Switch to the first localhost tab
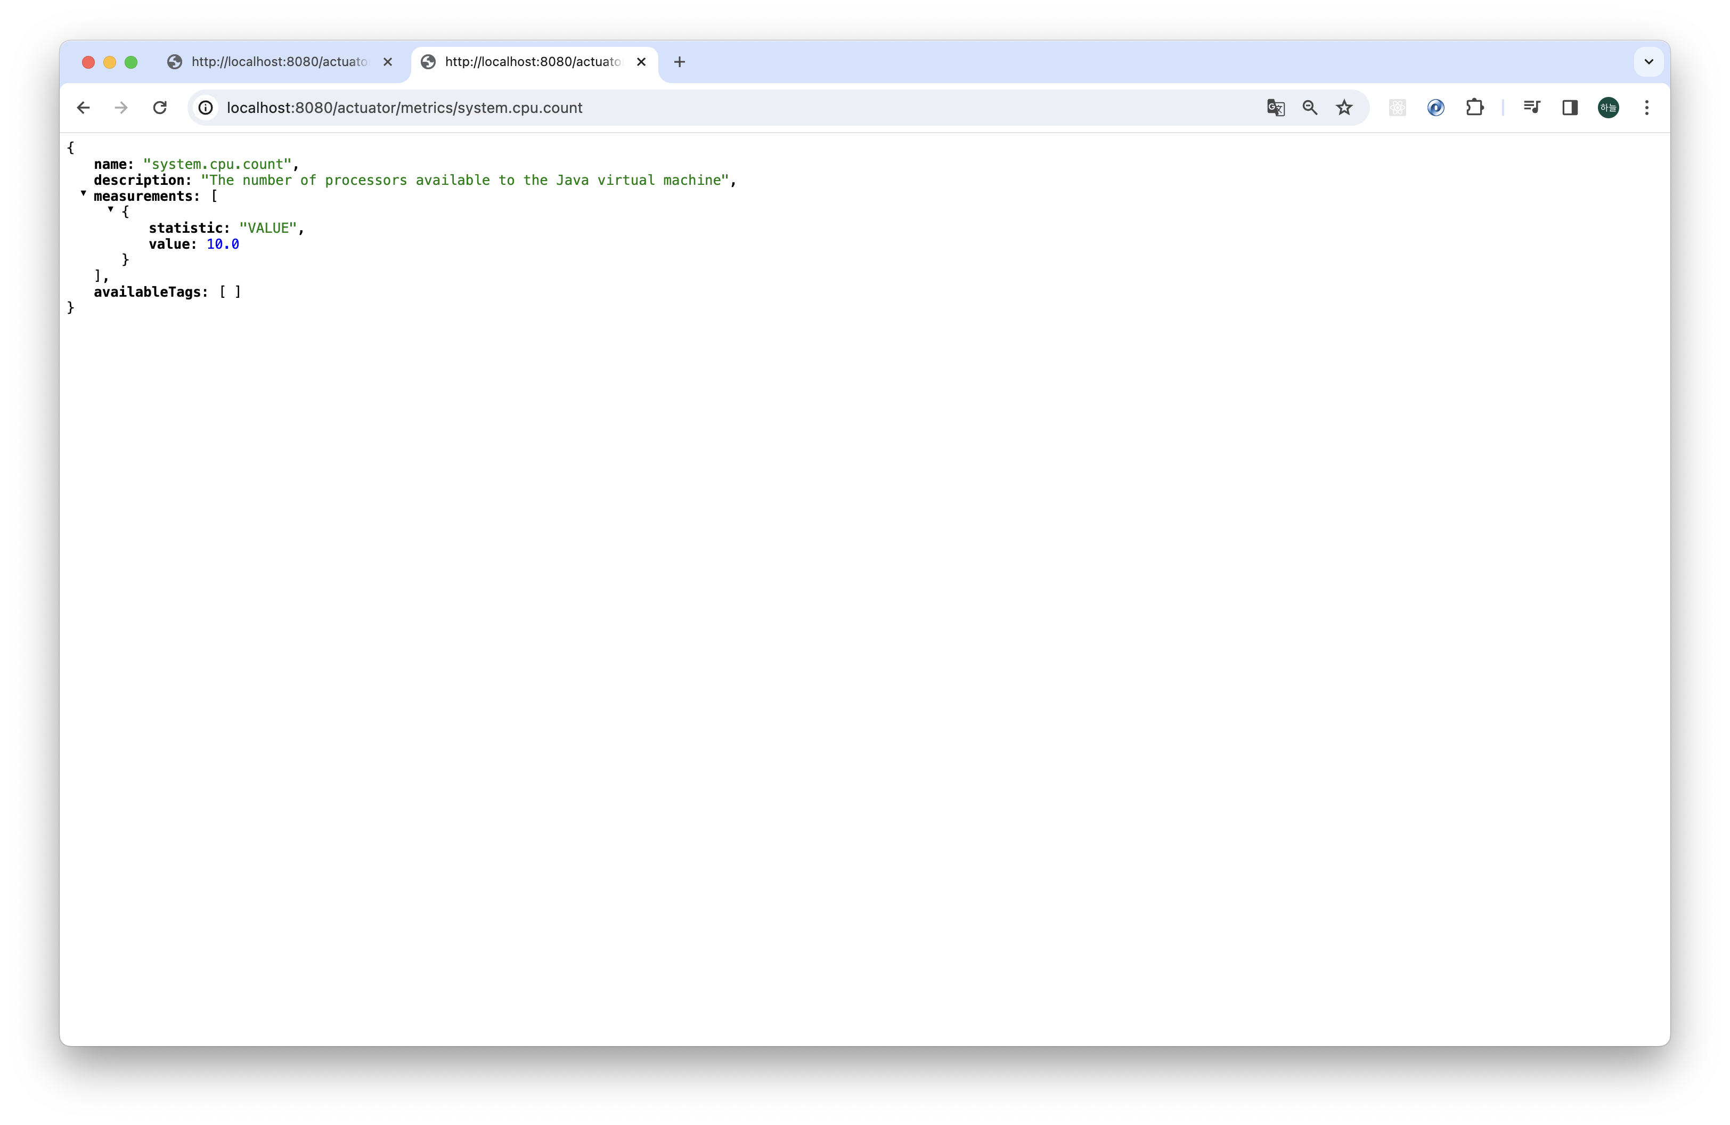Image resolution: width=1730 pixels, height=1125 pixels. [x=280, y=62]
